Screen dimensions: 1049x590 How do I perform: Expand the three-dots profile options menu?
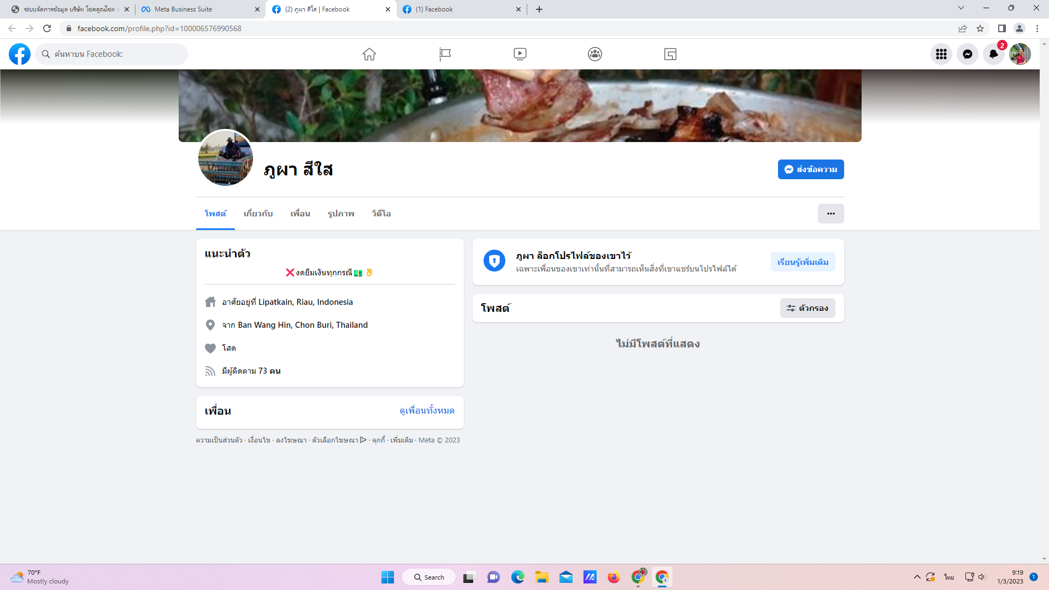(x=830, y=214)
